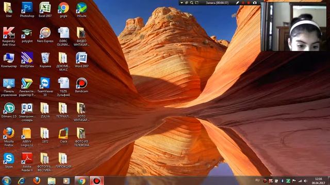Select the Skype desktop shortcut
The width and height of the screenshot is (330, 185).
pos(9,161)
